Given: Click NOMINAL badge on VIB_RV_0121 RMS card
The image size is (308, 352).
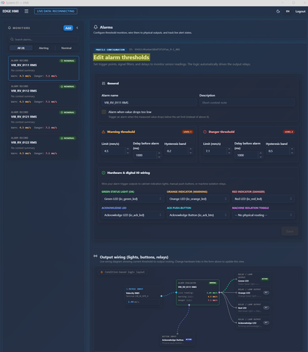Looking at the screenshot, I should [x=68, y=113].
